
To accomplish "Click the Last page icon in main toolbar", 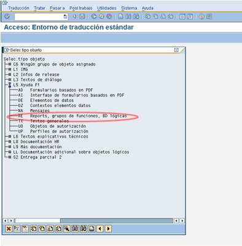I will 171,17.
